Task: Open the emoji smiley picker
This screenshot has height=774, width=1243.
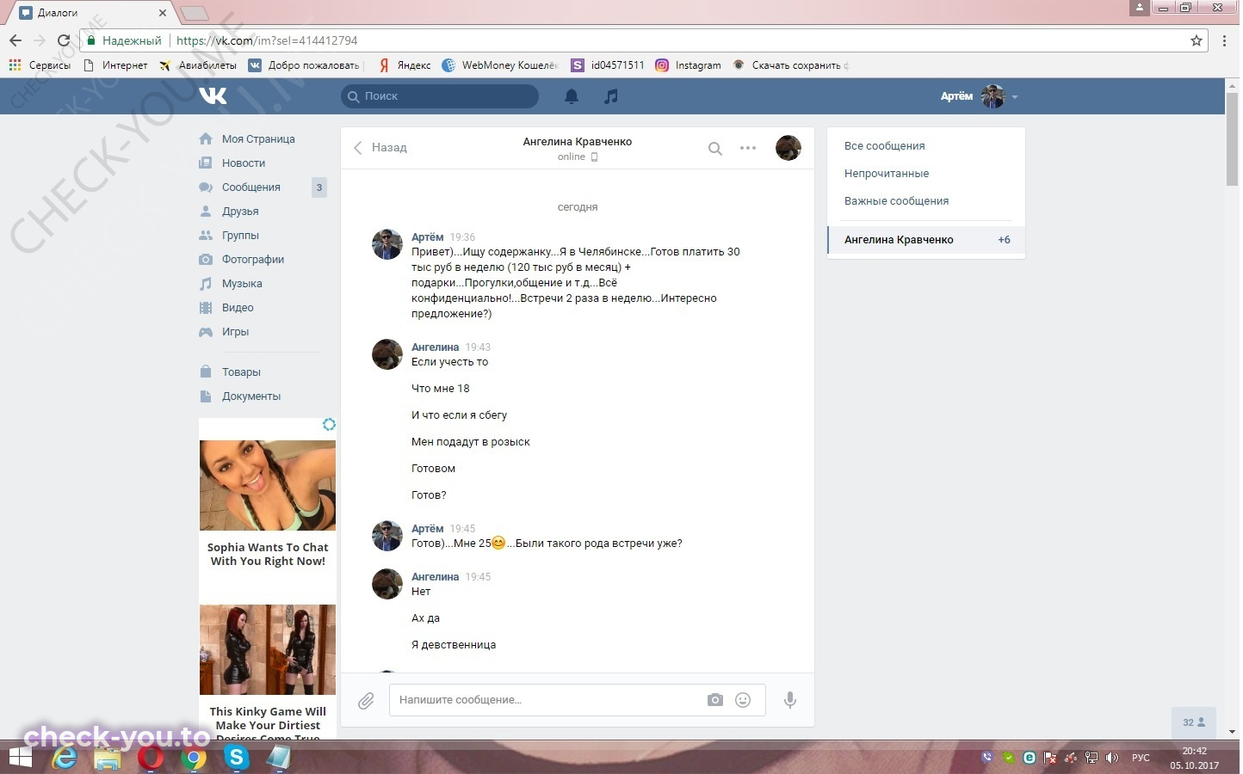Action: pyautogui.click(x=743, y=700)
